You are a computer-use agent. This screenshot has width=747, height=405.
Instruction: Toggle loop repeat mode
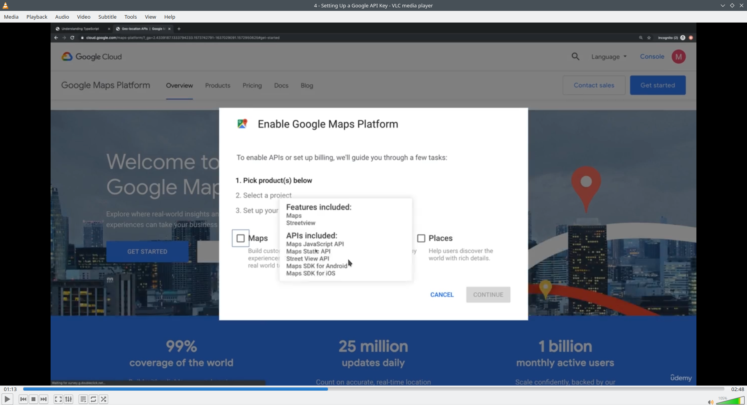tap(93, 399)
